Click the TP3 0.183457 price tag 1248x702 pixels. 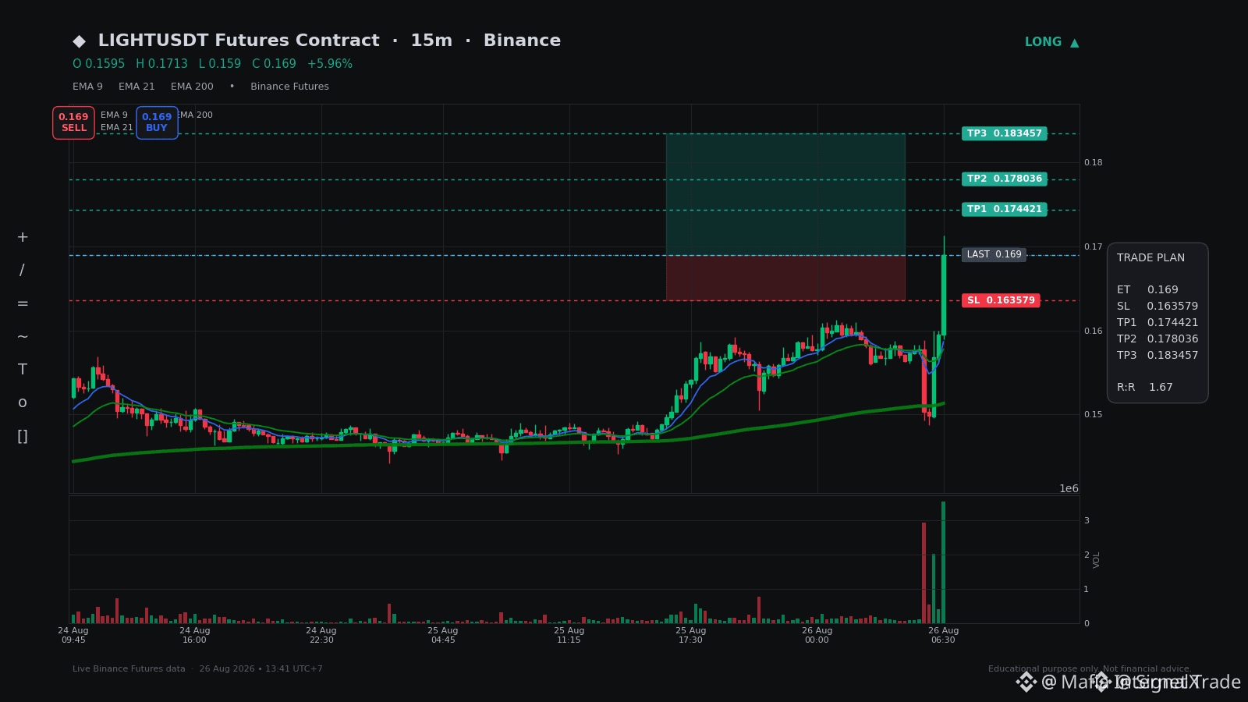point(1004,133)
